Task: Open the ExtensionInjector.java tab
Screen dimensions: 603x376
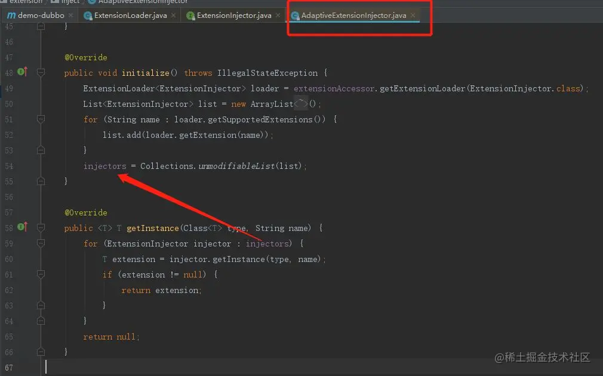Action: tap(234, 16)
